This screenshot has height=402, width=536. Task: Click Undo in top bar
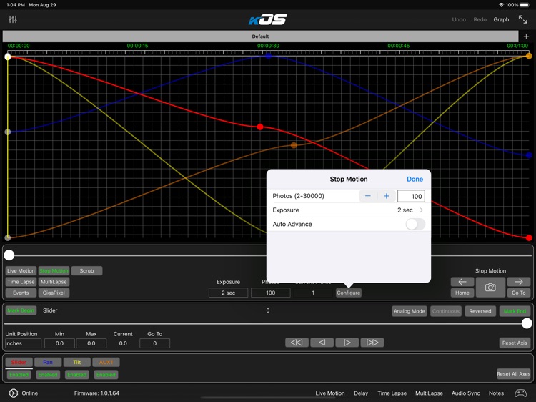point(459,19)
